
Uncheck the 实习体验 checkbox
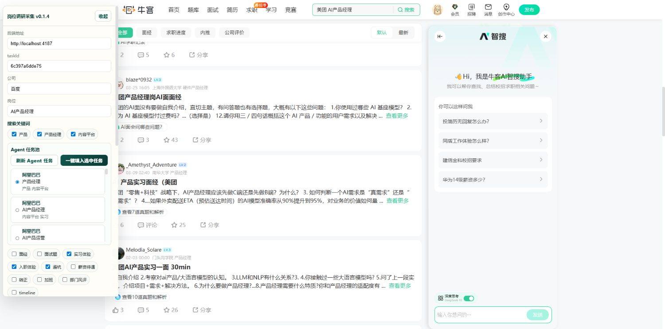coord(69,254)
